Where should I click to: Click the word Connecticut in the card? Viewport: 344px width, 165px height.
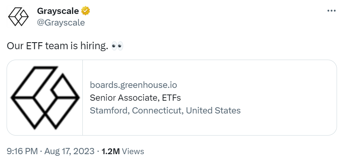pos(157,110)
